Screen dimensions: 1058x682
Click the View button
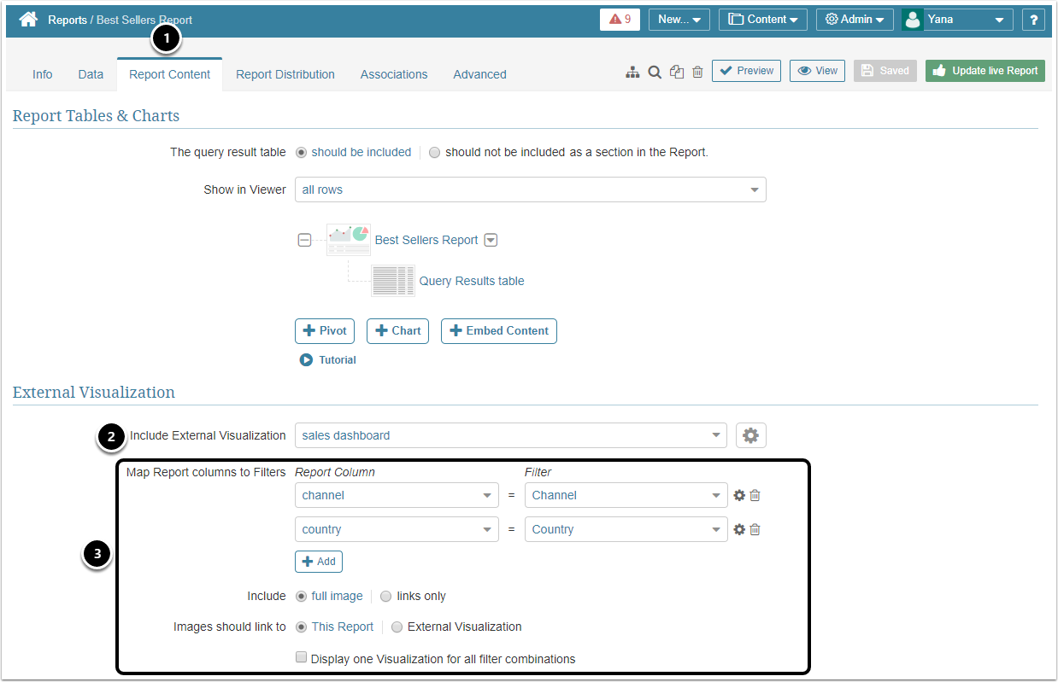(817, 71)
